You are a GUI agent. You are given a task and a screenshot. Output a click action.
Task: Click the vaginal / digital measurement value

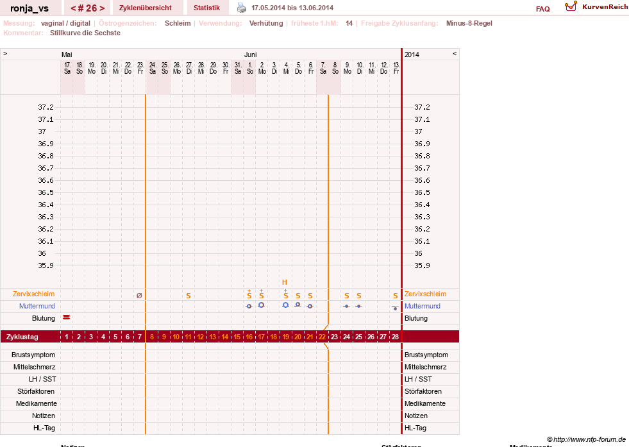pyautogui.click(x=65, y=23)
